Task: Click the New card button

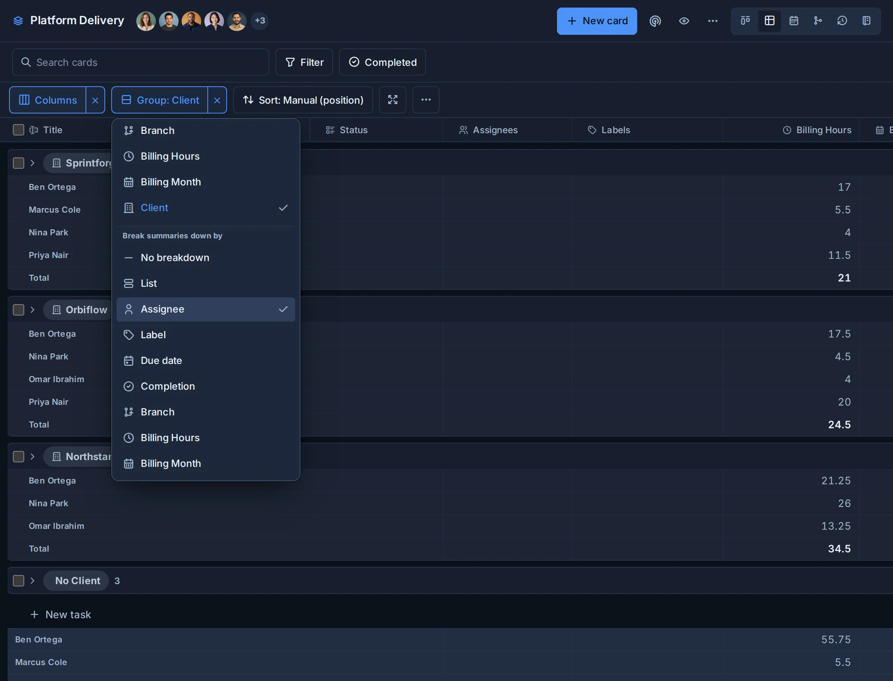Action: pos(597,21)
